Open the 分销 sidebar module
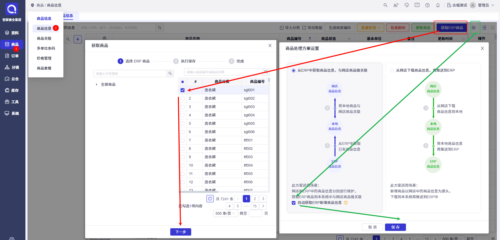 (x=12, y=67)
